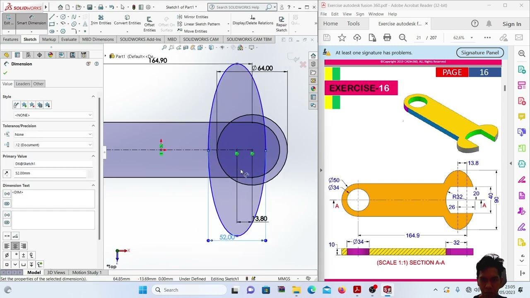530x298 pixels.
Task: Select the Offset Entities tool
Action: click(x=149, y=25)
